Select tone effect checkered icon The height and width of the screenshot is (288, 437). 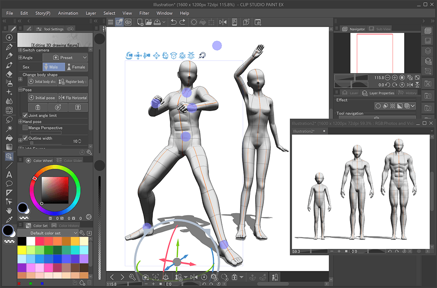click(x=392, y=106)
